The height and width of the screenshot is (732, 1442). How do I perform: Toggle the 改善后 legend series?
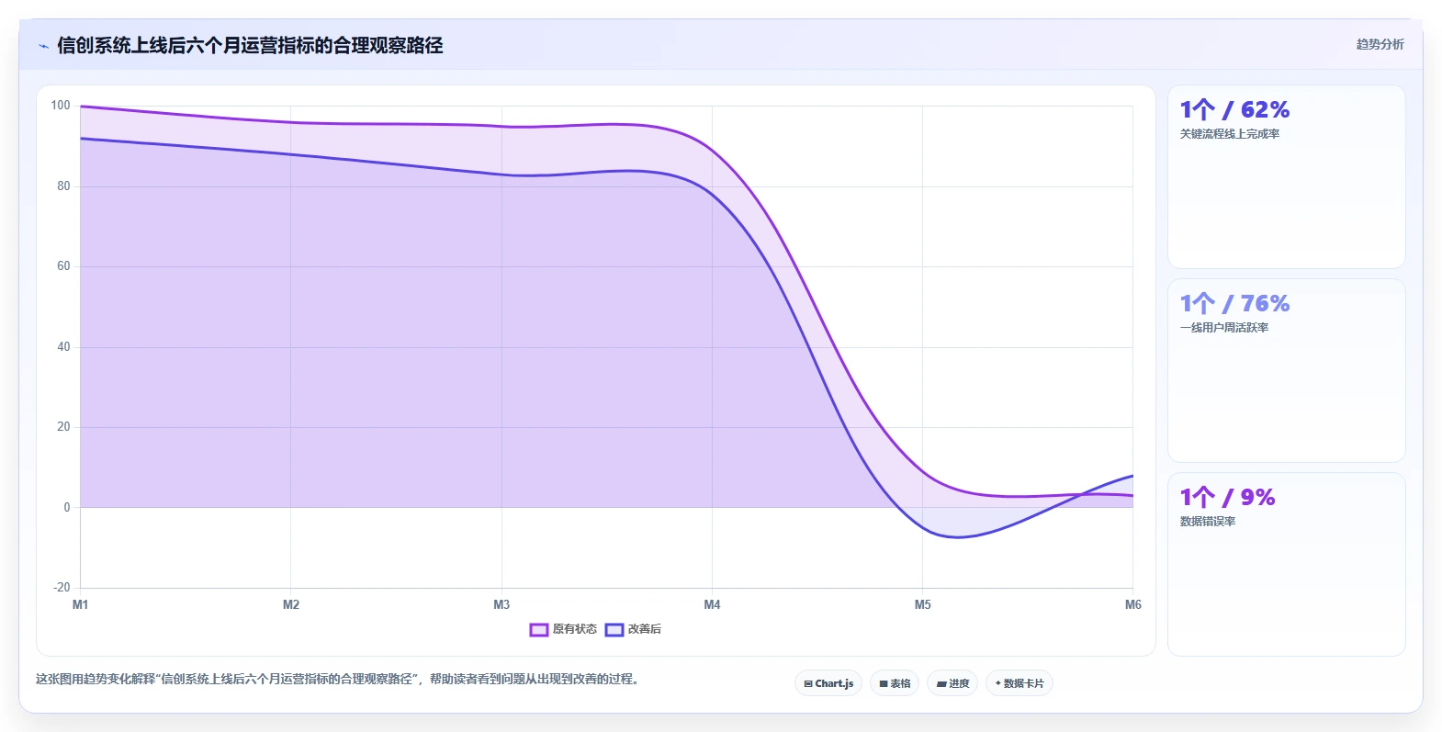point(634,629)
